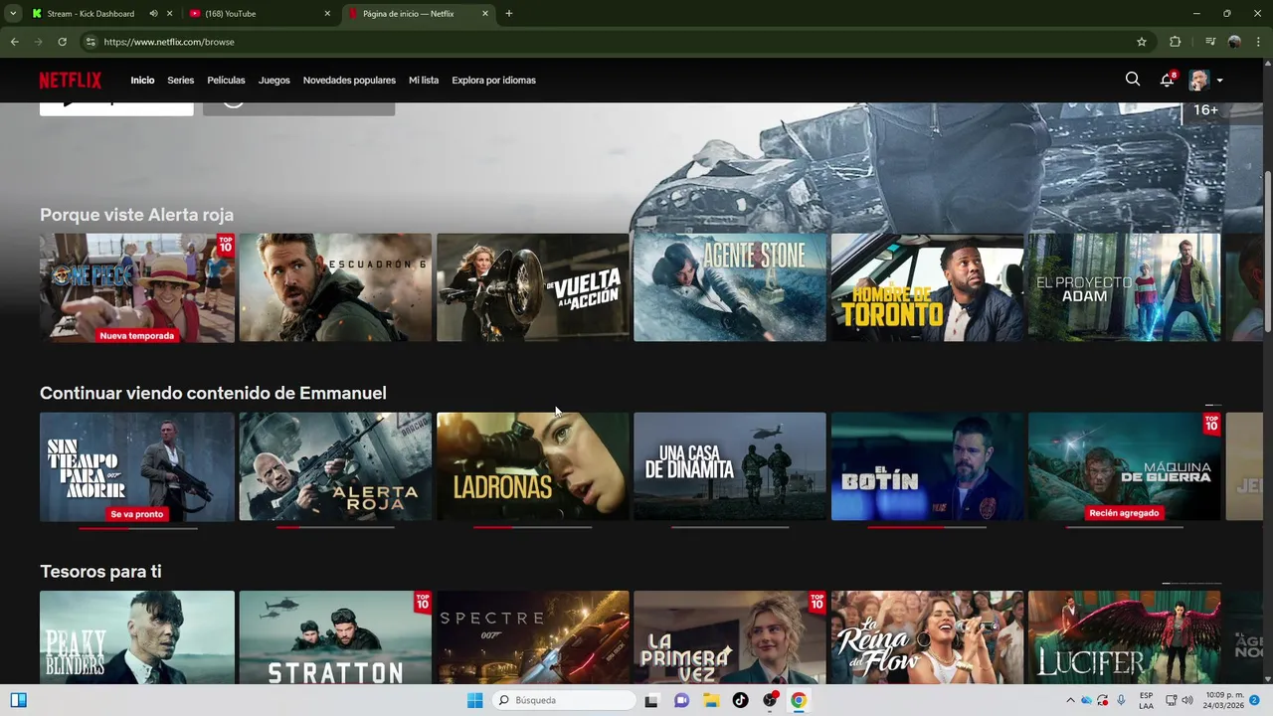1273x716 pixels.
Task: Open the Juegos section
Action: (x=274, y=80)
